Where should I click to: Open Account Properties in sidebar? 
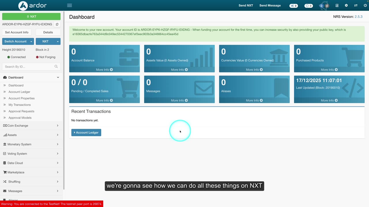click(21, 98)
